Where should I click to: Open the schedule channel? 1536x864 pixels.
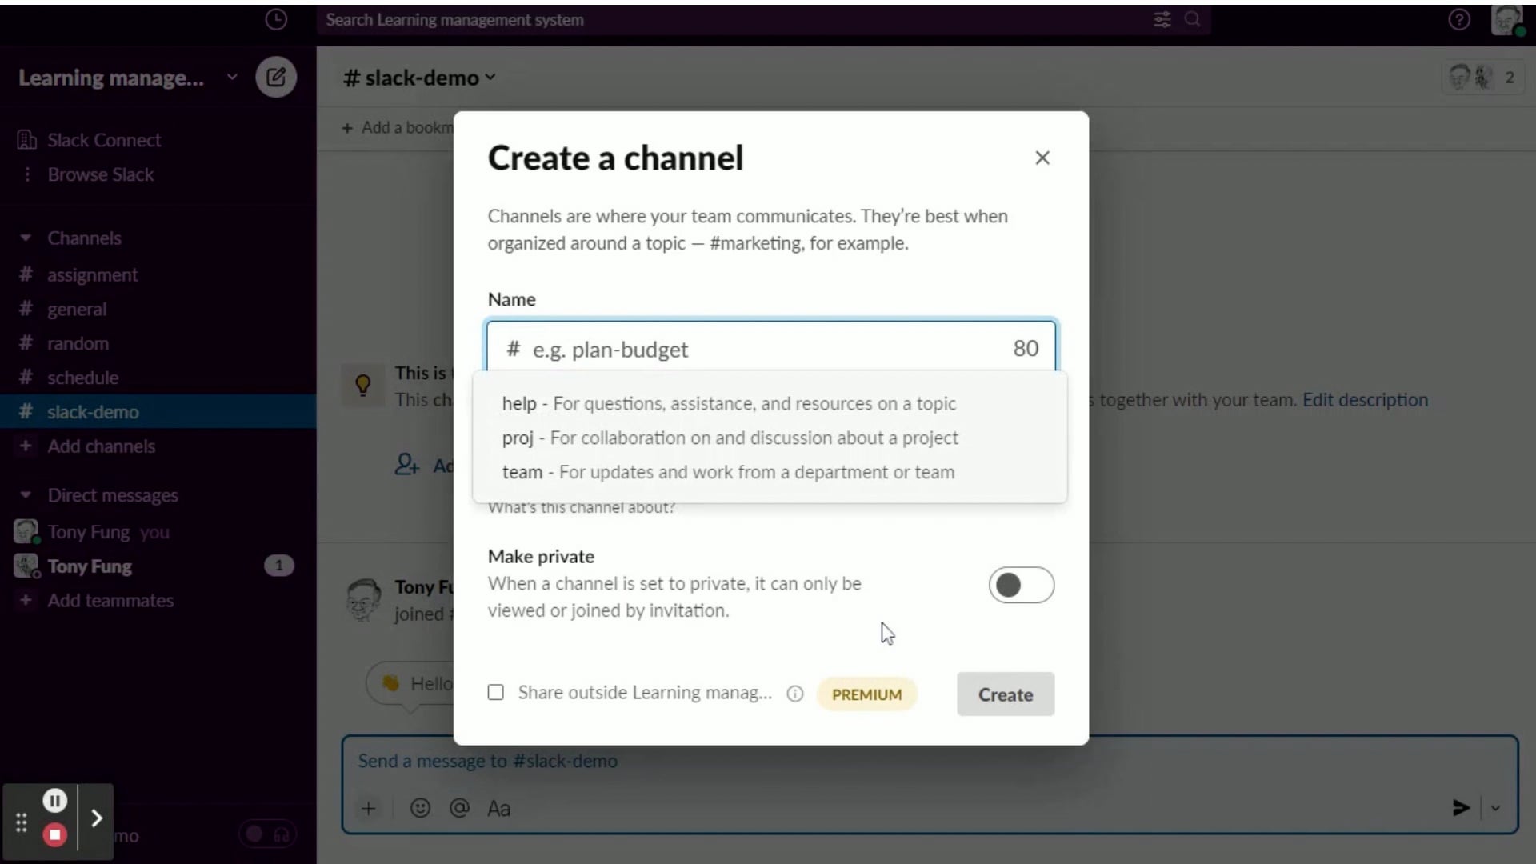[82, 378]
